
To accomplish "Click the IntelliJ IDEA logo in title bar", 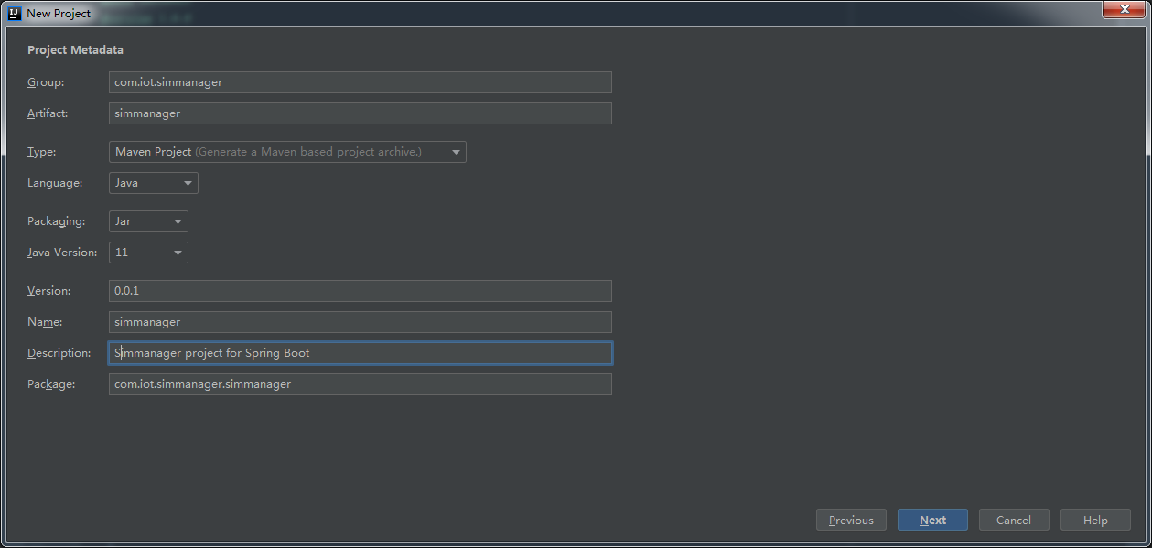I will [x=15, y=13].
